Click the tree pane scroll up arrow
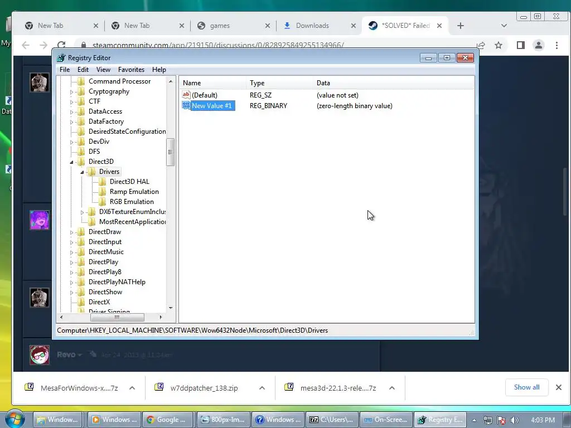 171,81
